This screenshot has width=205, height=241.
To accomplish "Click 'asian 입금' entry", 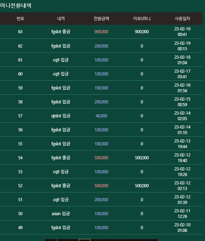I will point(61,214).
